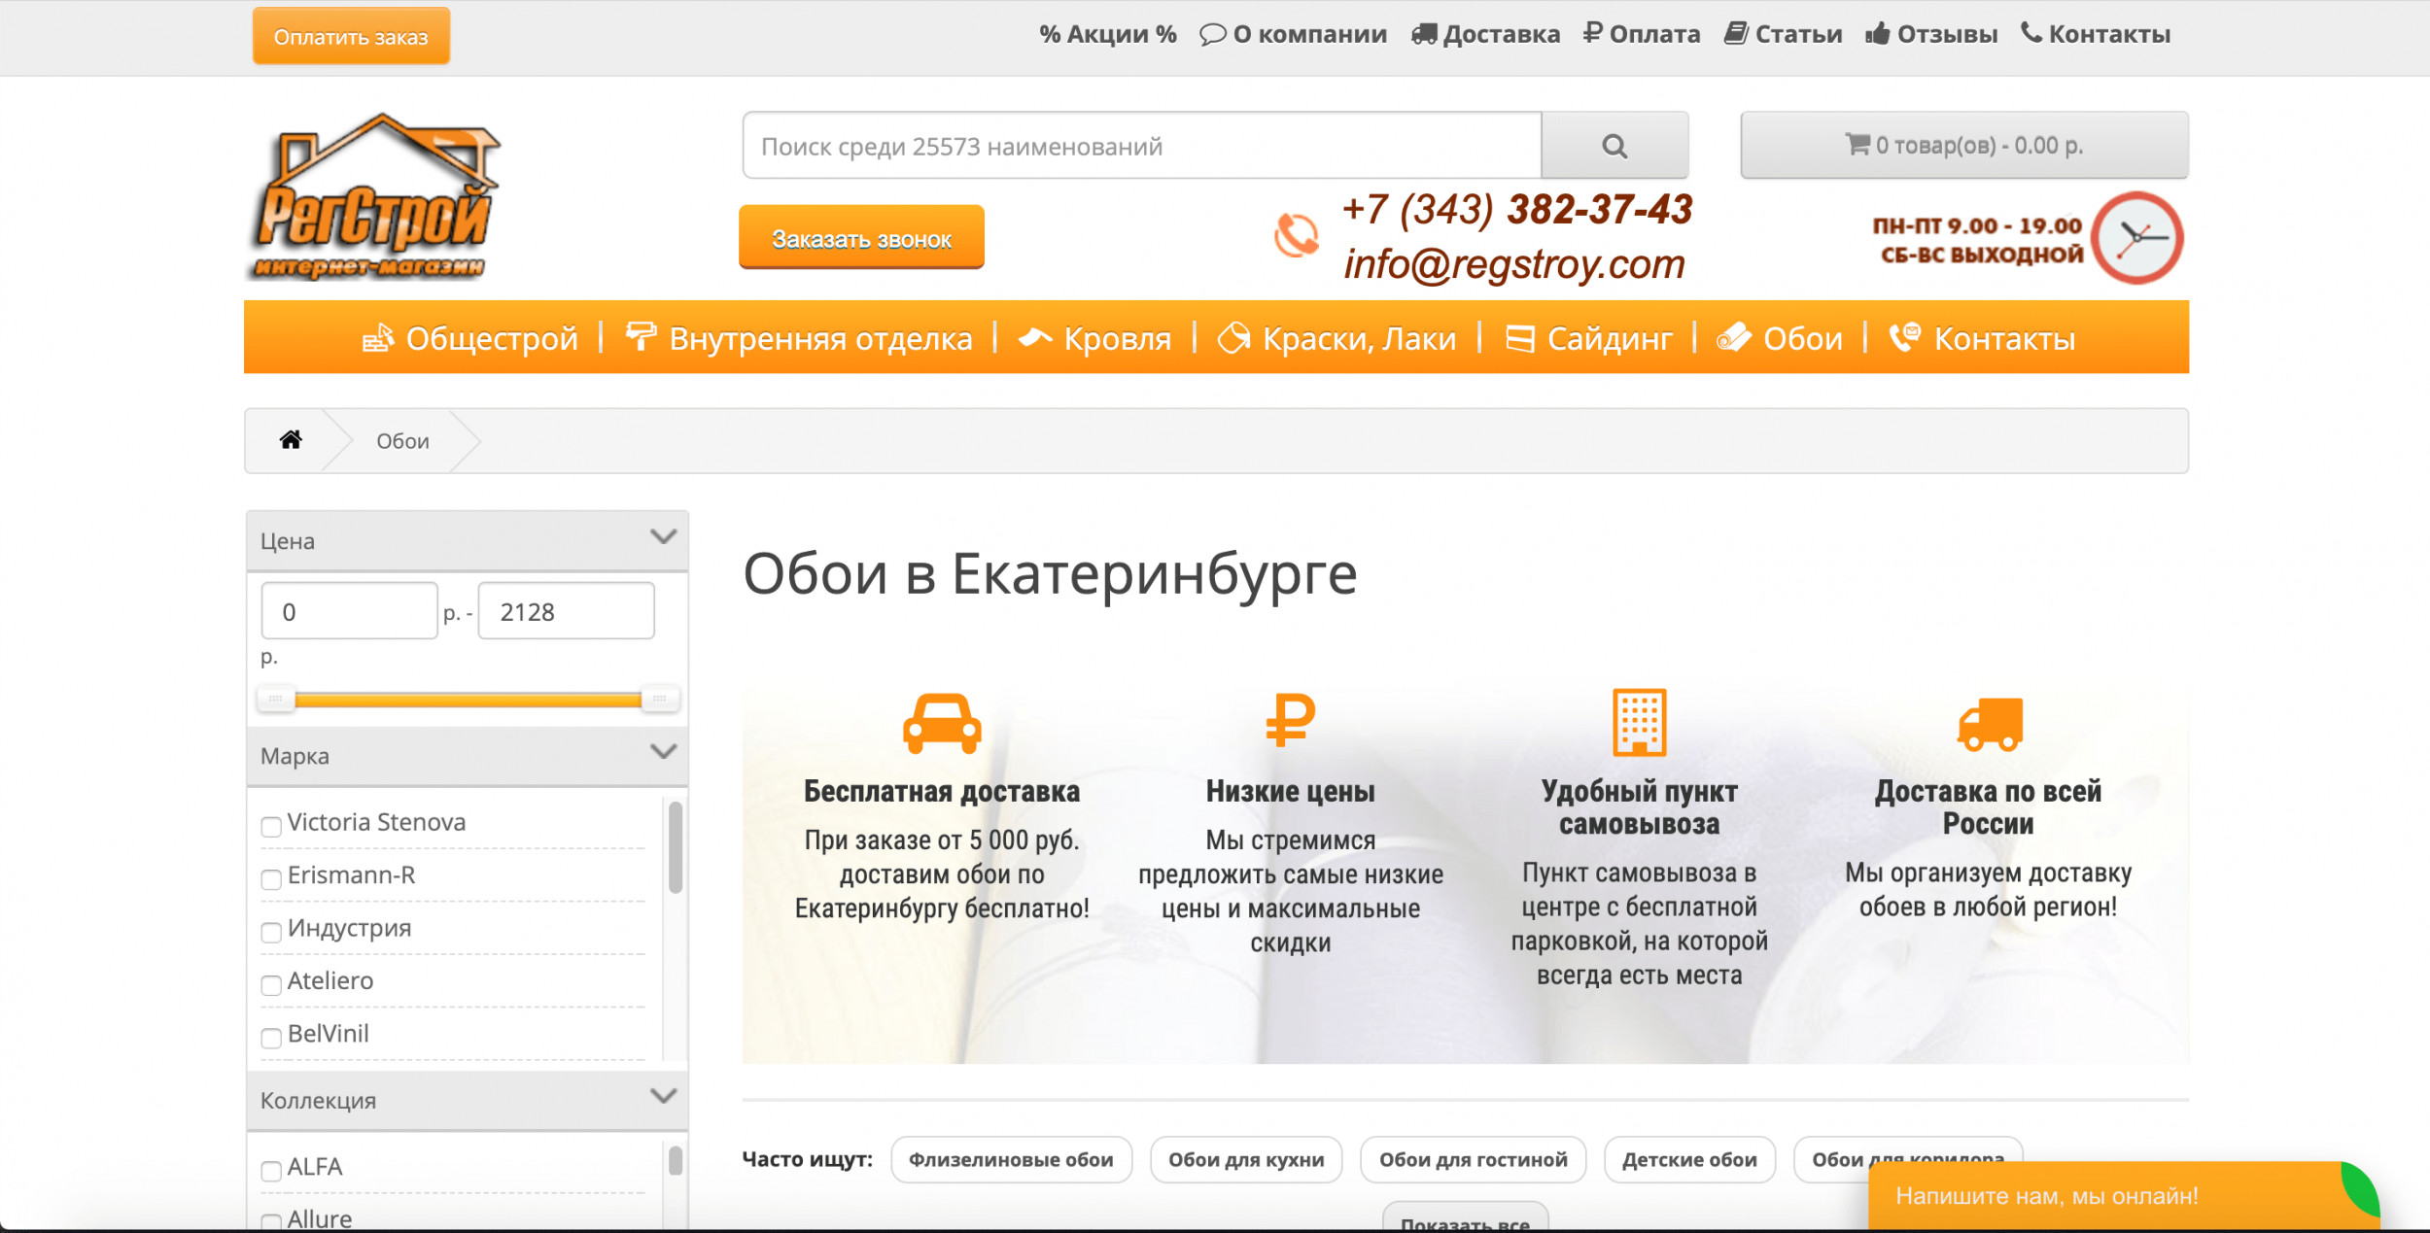This screenshot has width=2430, height=1233.
Task: Click the Оплатить заказ button
Action: (x=351, y=37)
